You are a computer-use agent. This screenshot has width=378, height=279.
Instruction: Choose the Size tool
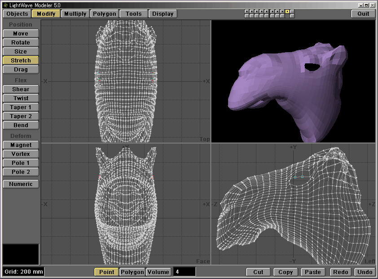point(21,52)
